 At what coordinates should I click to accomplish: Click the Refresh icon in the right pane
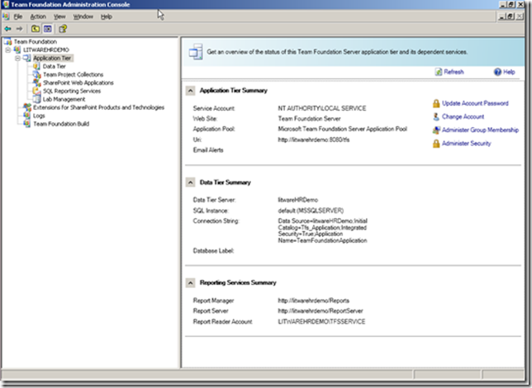click(437, 72)
